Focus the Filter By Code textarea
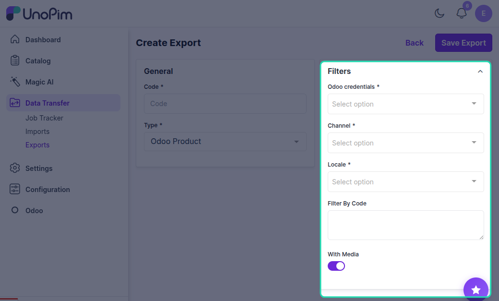 click(x=406, y=225)
